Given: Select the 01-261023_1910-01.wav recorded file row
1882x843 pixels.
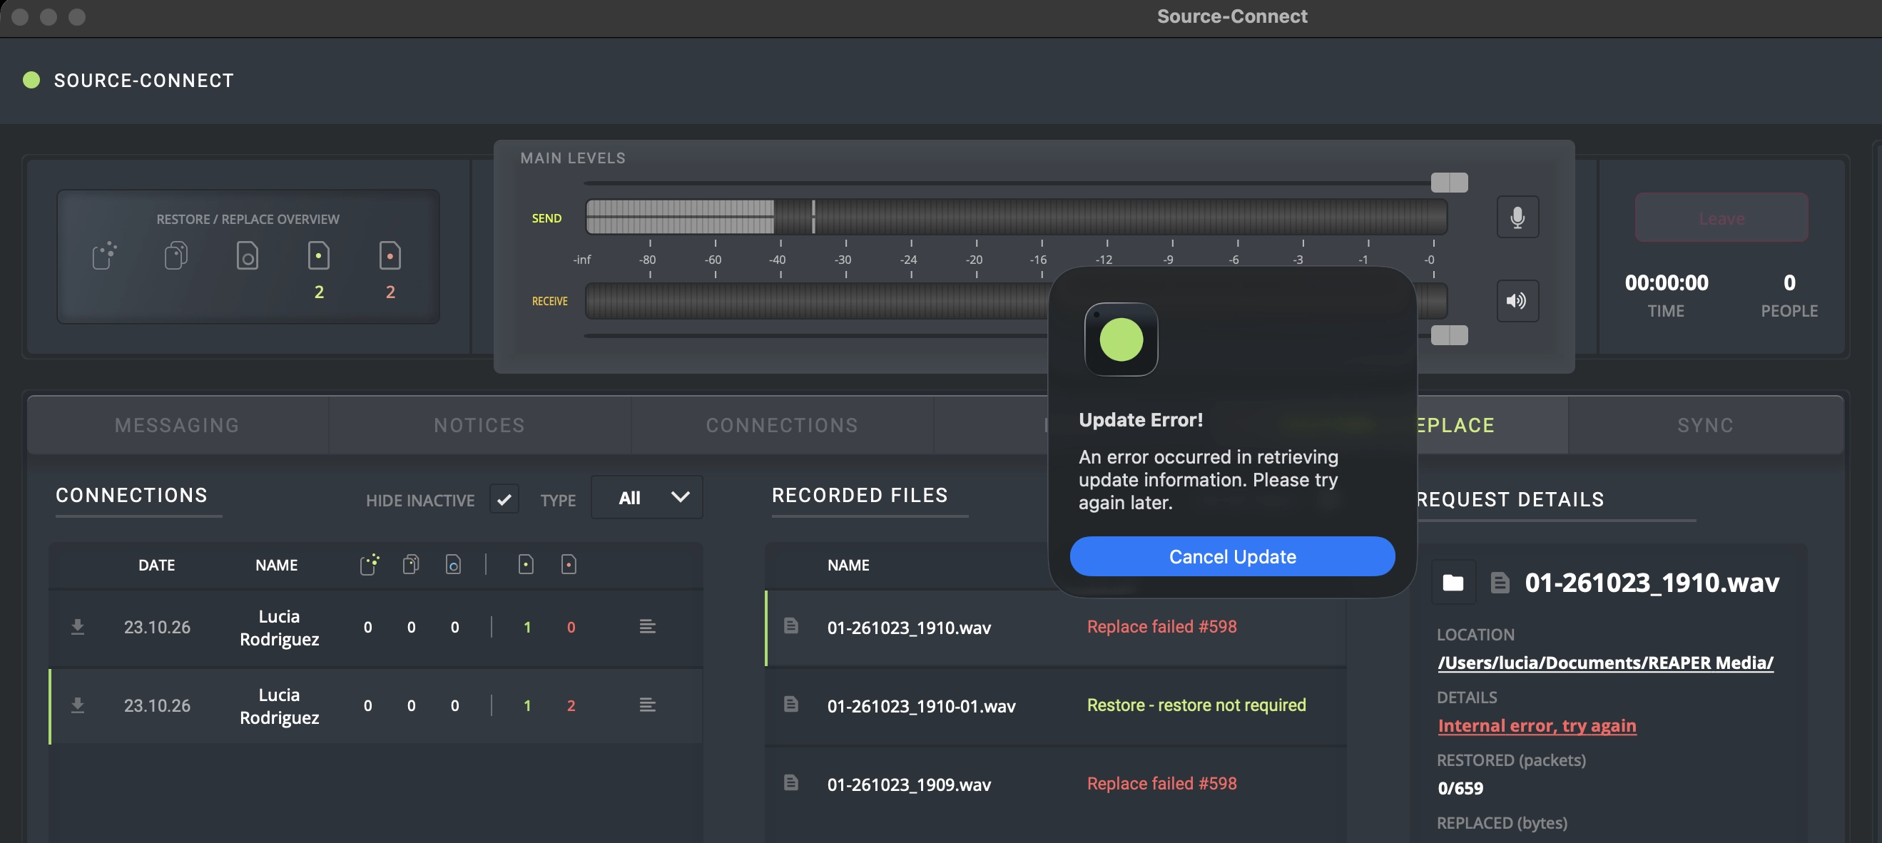Looking at the screenshot, I should tap(1056, 705).
